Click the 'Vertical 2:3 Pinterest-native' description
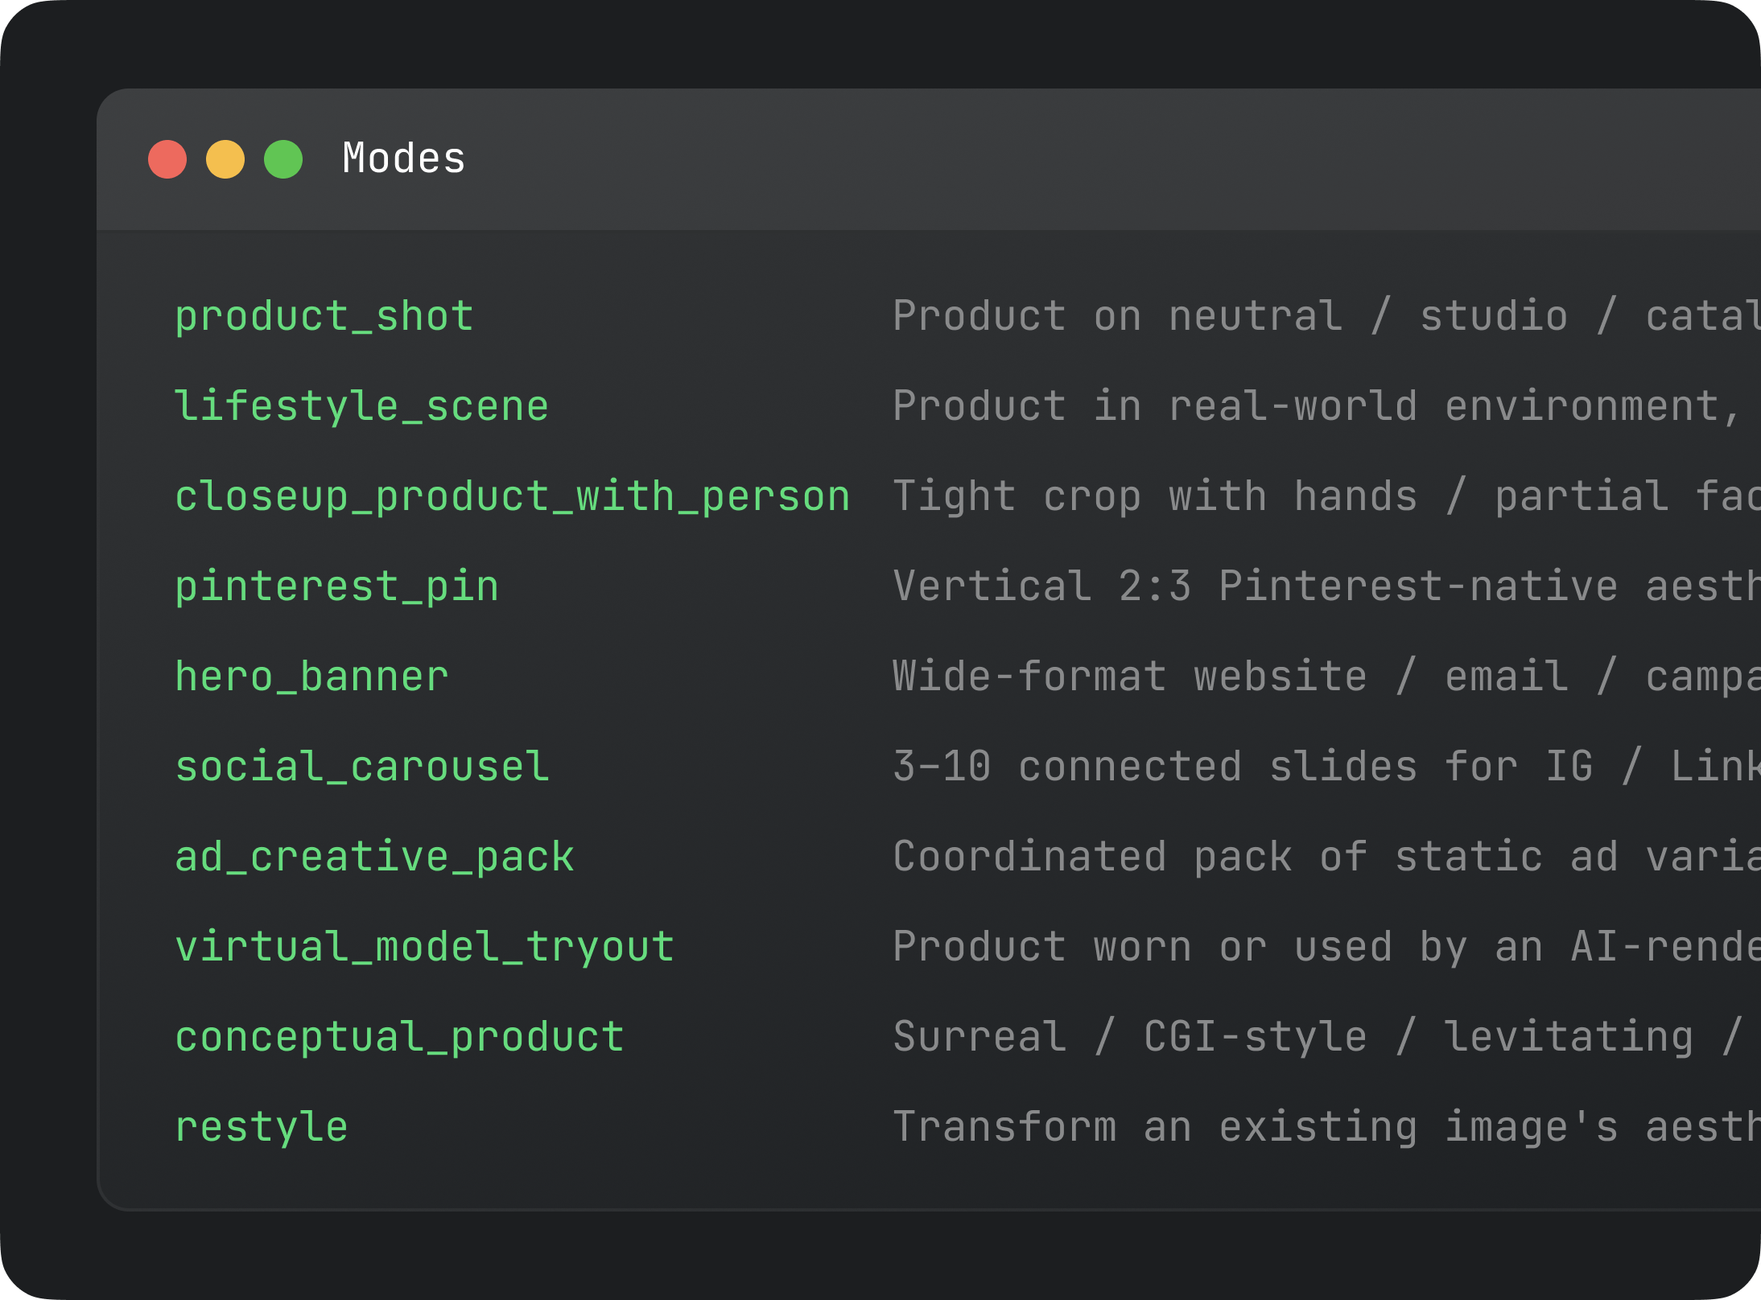The width and height of the screenshot is (1761, 1300). (x=1326, y=586)
